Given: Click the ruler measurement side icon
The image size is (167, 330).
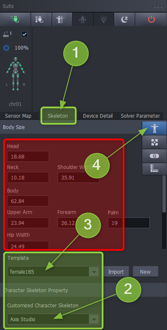Looking at the screenshot, I should tap(154, 169).
